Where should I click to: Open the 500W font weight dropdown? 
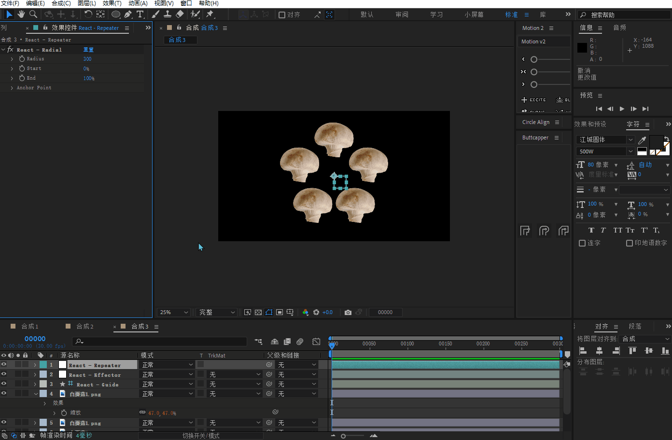(606, 151)
